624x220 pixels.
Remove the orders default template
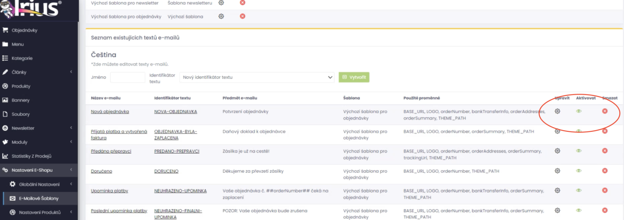coord(242,16)
